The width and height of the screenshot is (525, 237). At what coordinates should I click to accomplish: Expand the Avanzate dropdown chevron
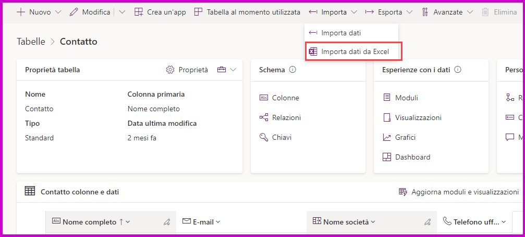(x=470, y=12)
